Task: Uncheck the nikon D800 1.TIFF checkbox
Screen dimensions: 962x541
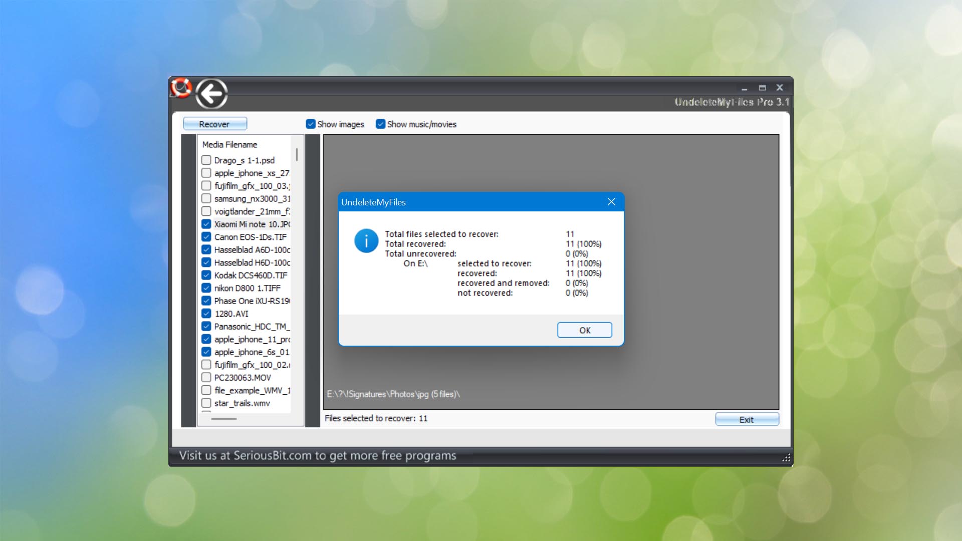Action: (x=206, y=288)
